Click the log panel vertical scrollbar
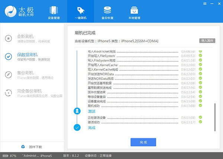 click(214, 117)
